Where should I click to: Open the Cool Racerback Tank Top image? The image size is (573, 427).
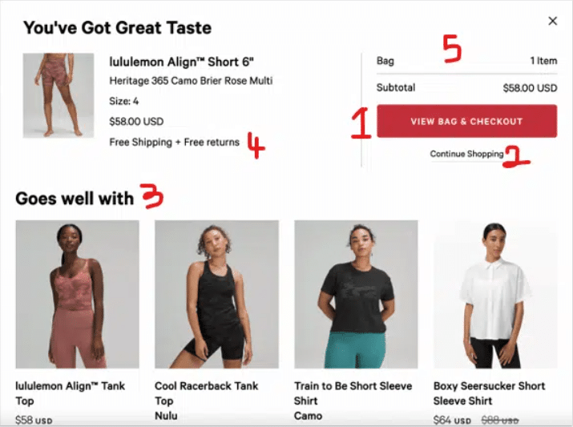click(216, 294)
